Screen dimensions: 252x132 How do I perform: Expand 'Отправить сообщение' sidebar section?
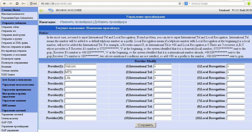pyautogui.click(x=14, y=23)
